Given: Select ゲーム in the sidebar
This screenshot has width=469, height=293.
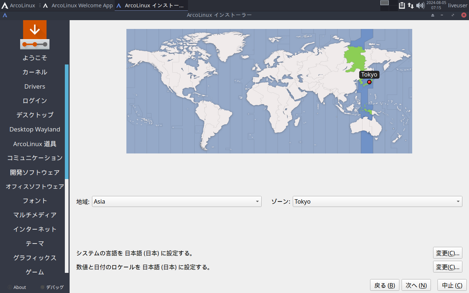Looking at the screenshot, I should (x=35, y=272).
